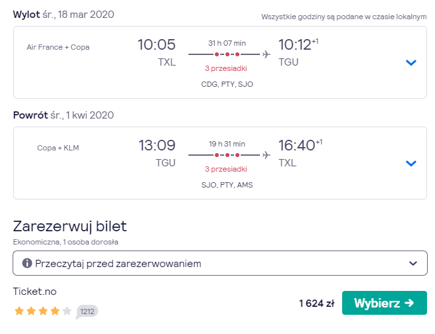
Task: Click the airplane icon on the return flight
Action: [267, 154]
